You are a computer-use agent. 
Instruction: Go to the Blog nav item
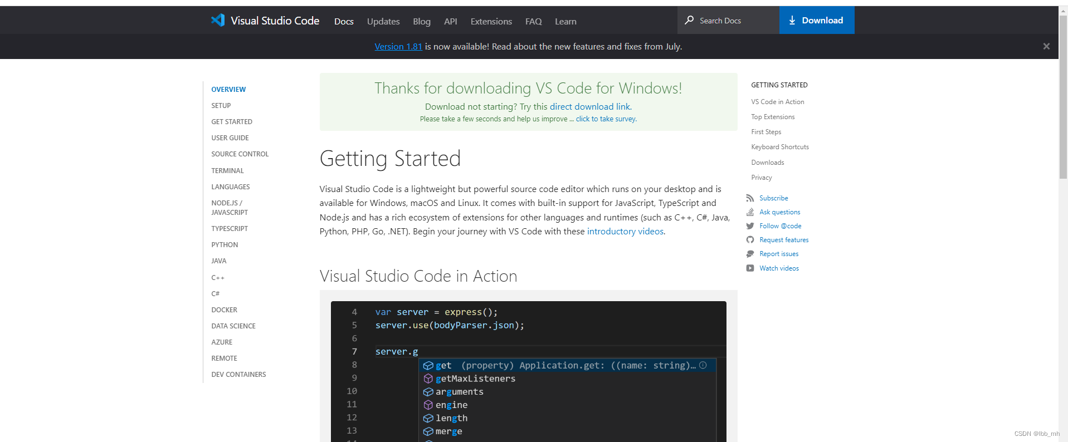(422, 21)
